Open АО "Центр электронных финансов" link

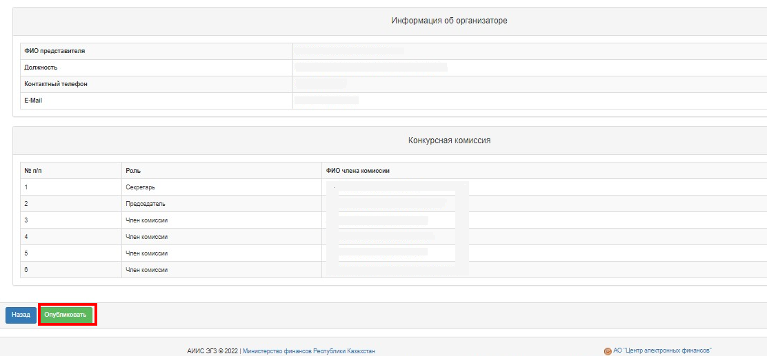point(662,350)
